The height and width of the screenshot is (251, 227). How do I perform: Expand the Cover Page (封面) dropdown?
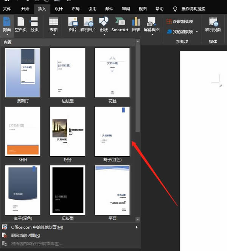[7, 35]
